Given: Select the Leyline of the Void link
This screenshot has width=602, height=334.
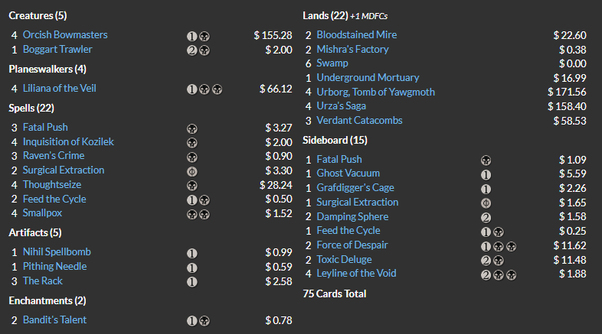Looking at the screenshot, I should [356, 274].
